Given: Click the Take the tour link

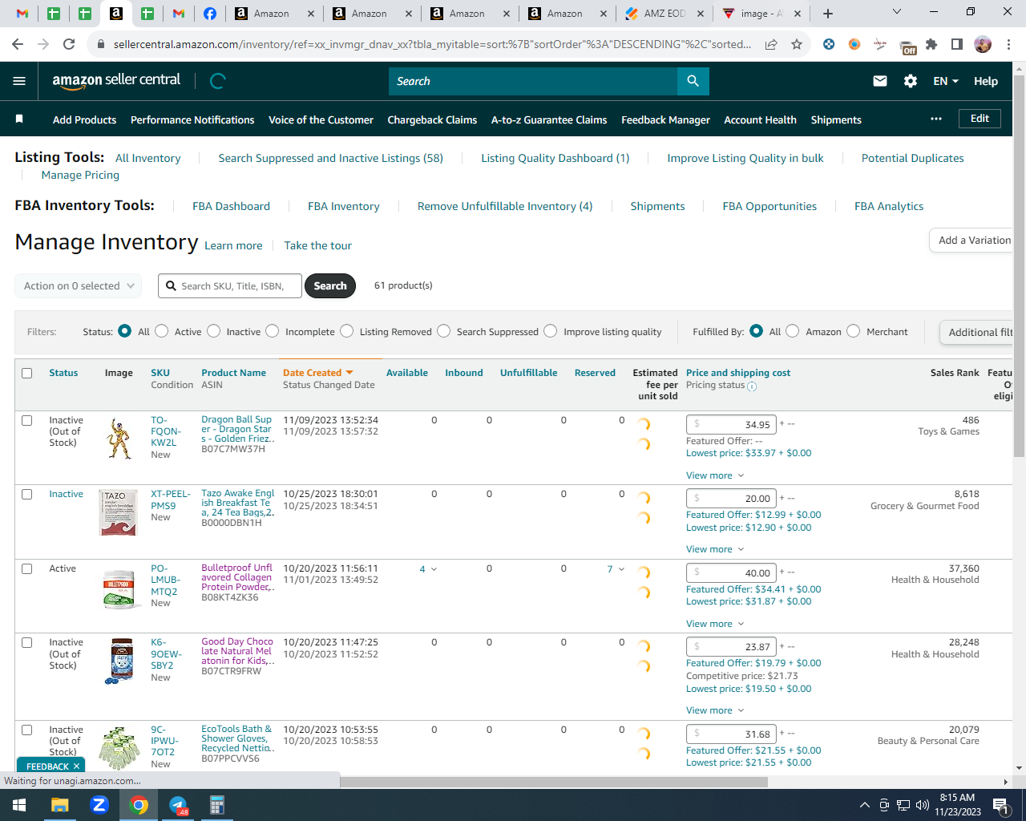Looking at the screenshot, I should 318,245.
